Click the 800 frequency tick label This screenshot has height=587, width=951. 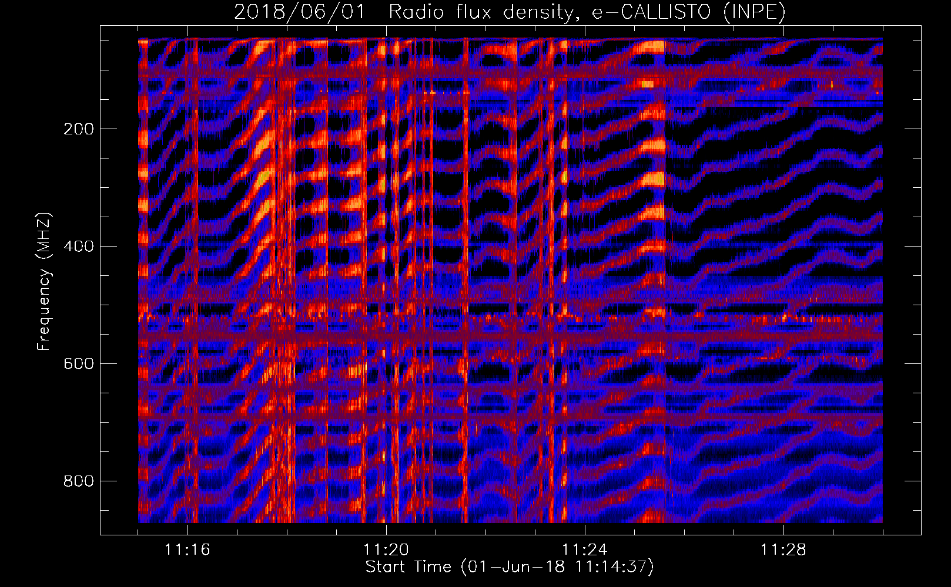click(x=79, y=481)
